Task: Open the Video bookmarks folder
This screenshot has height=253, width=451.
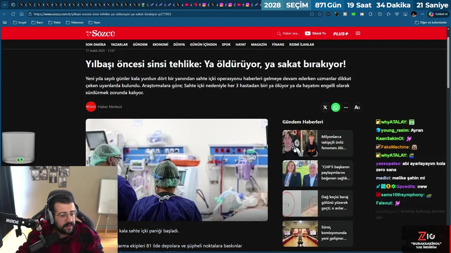Action: [55, 22]
